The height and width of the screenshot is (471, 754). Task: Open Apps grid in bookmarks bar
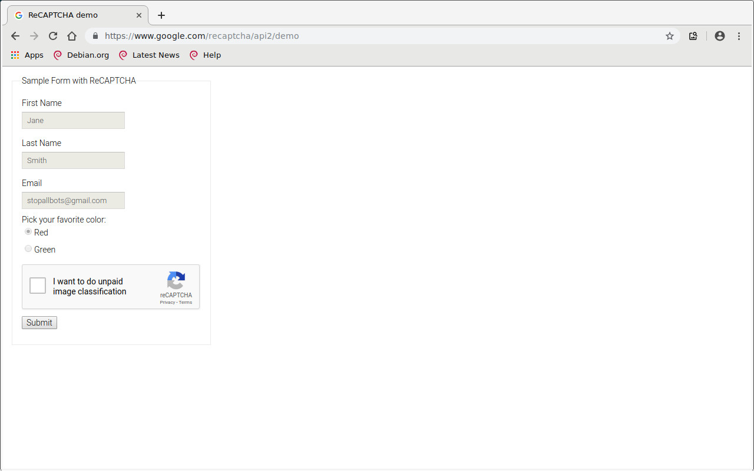click(x=27, y=55)
